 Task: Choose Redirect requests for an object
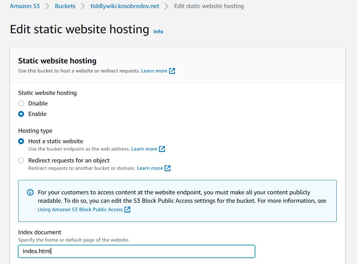tap(21, 161)
